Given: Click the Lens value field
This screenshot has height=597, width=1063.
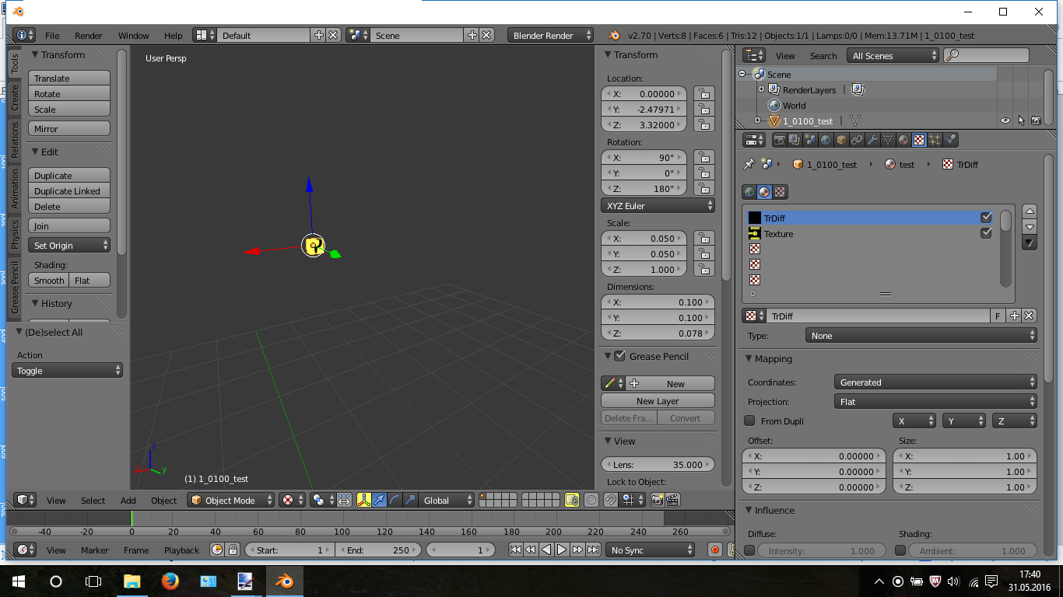Looking at the screenshot, I should [658, 465].
